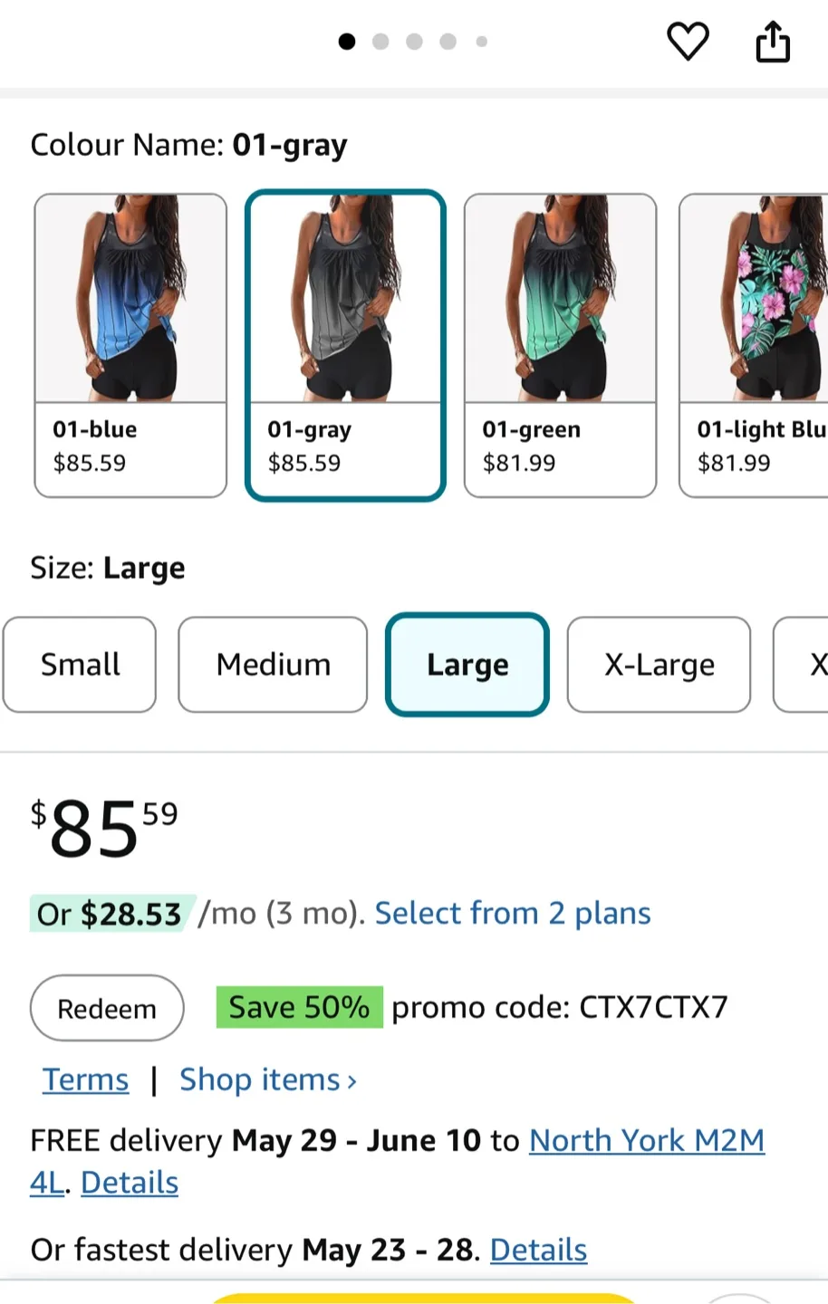Click the second carousel dot
The height and width of the screenshot is (1304, 828).
[380, 42]
